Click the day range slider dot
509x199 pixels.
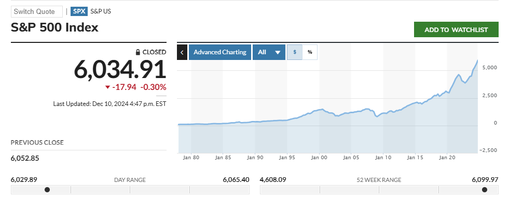pos(47,190)
